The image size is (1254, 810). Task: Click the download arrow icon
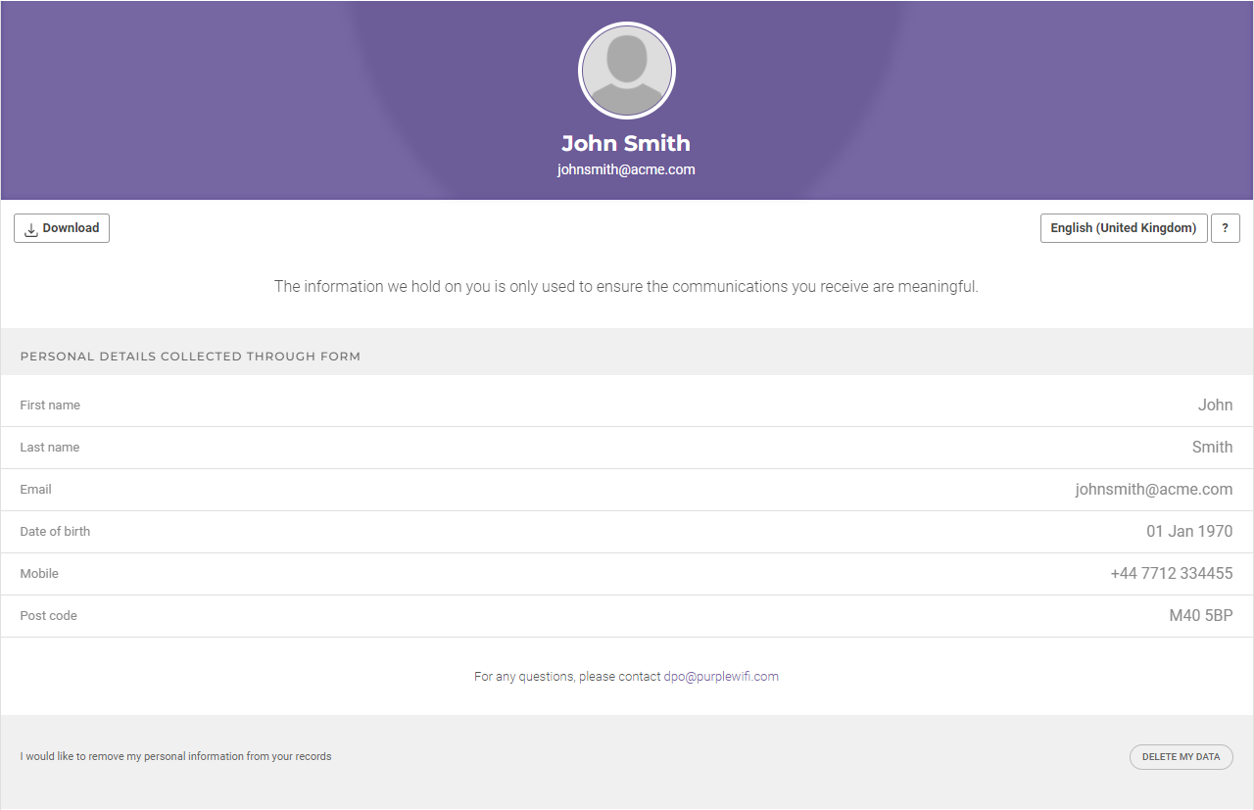click(x=31, y=229)
